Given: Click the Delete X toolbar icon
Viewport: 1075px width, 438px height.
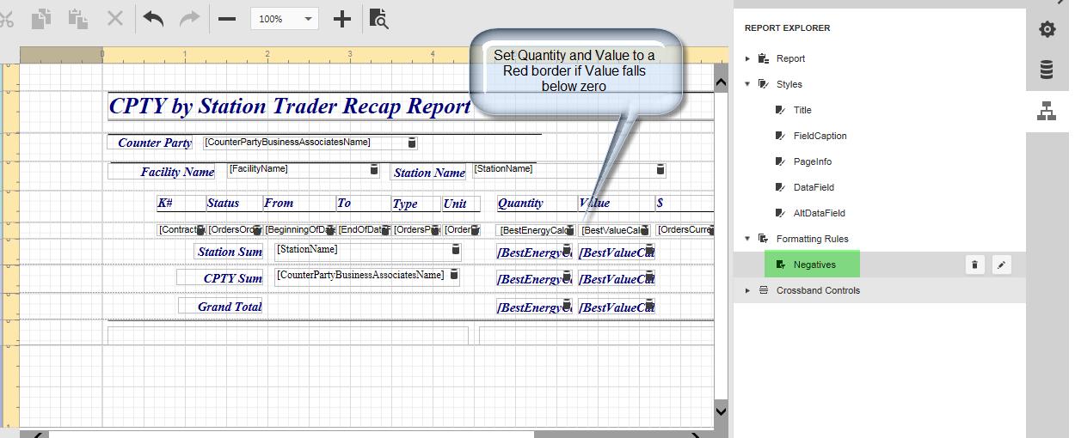Looking at the screenshot, I should (114, 19).
